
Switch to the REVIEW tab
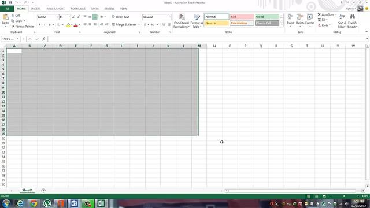coord(109,9)
